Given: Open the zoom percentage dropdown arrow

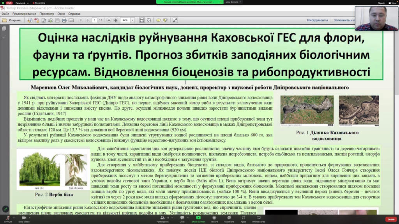Looking at the screenshot, I should click(132, 20).
